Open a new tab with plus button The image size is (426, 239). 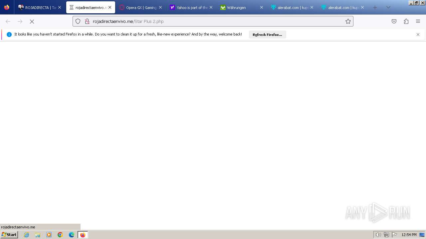pyautogui.click(x=375, y=7)
